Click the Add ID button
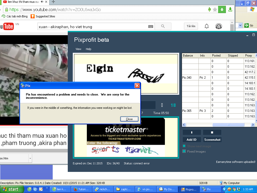257x193 pixels. click(x=191, y=140)
